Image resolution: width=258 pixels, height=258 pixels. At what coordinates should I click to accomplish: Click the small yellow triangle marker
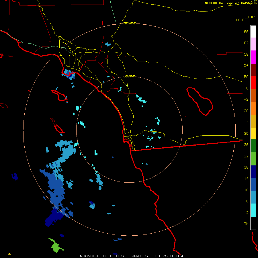click(9, 254)
